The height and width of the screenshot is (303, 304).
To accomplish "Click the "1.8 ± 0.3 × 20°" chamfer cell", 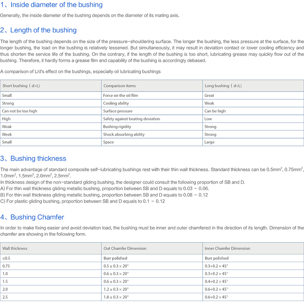I will 116,297.
